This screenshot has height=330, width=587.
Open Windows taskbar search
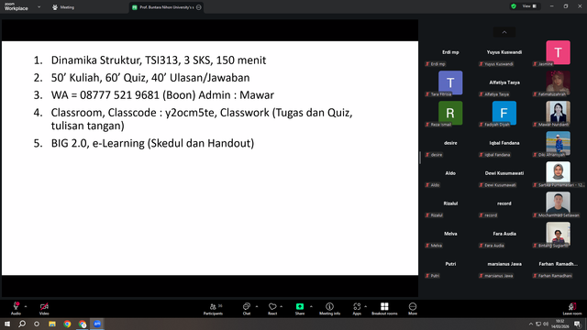22,324
